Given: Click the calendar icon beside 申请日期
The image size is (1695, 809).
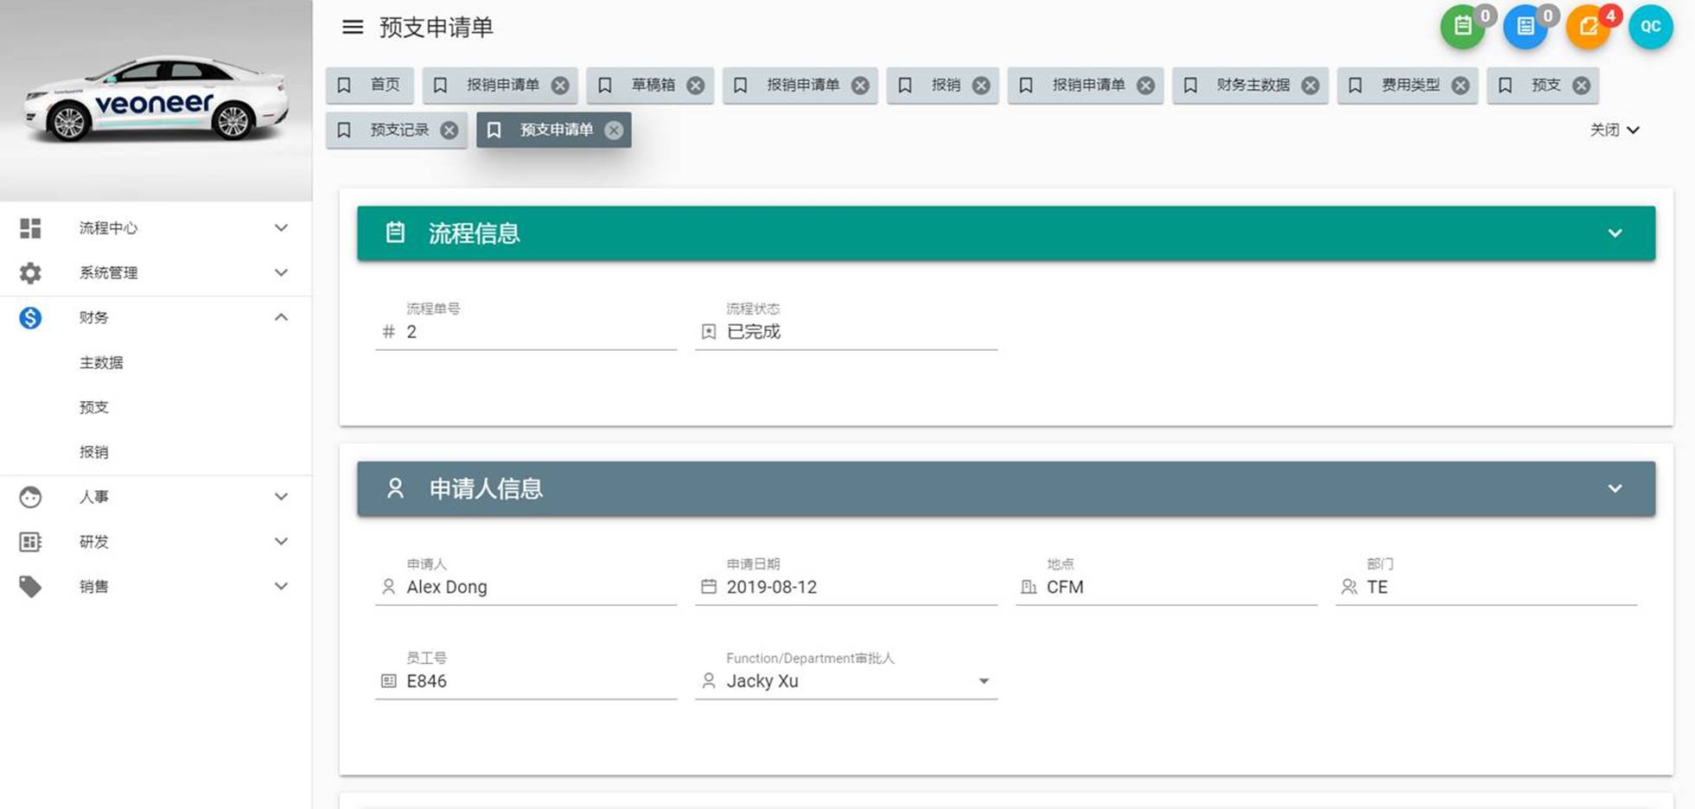Looking at the screenshot, I should tap(709, 587).
